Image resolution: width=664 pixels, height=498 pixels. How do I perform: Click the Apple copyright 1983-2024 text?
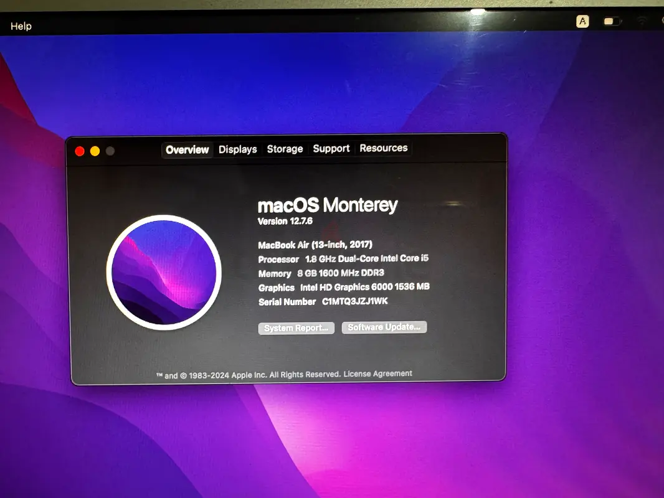249,375
